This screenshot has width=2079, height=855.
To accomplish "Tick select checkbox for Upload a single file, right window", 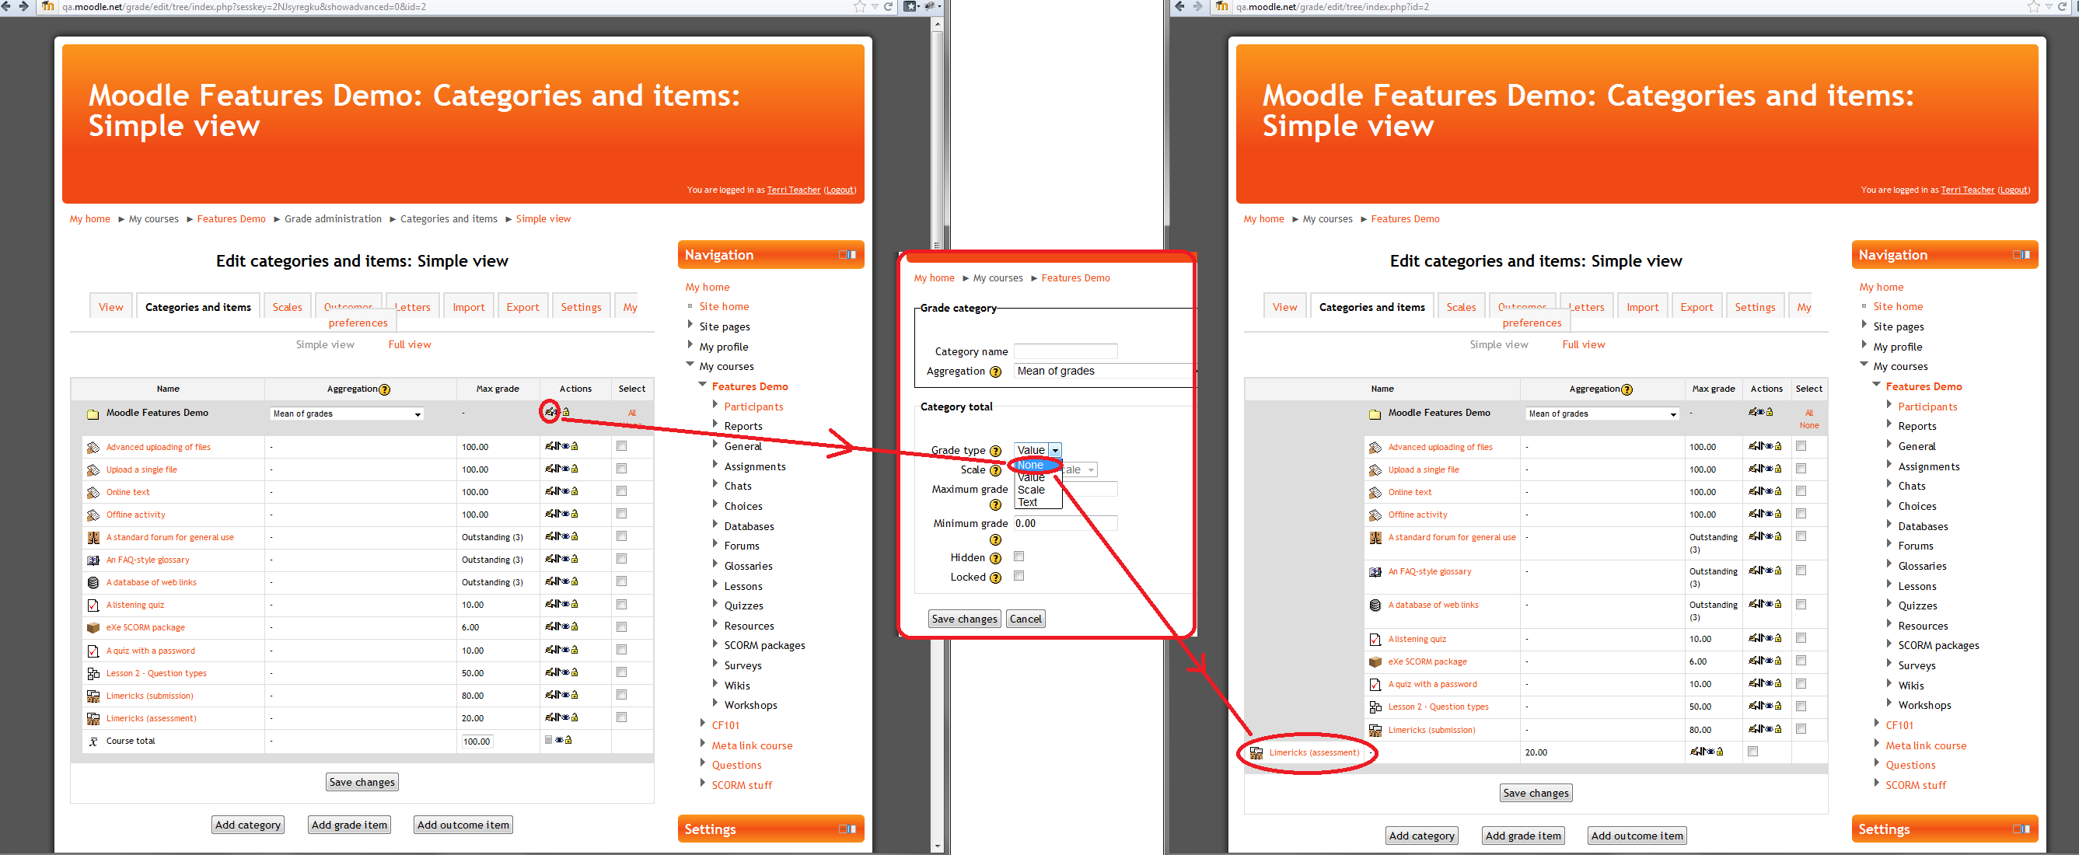I will click(x=1801, y=469).
